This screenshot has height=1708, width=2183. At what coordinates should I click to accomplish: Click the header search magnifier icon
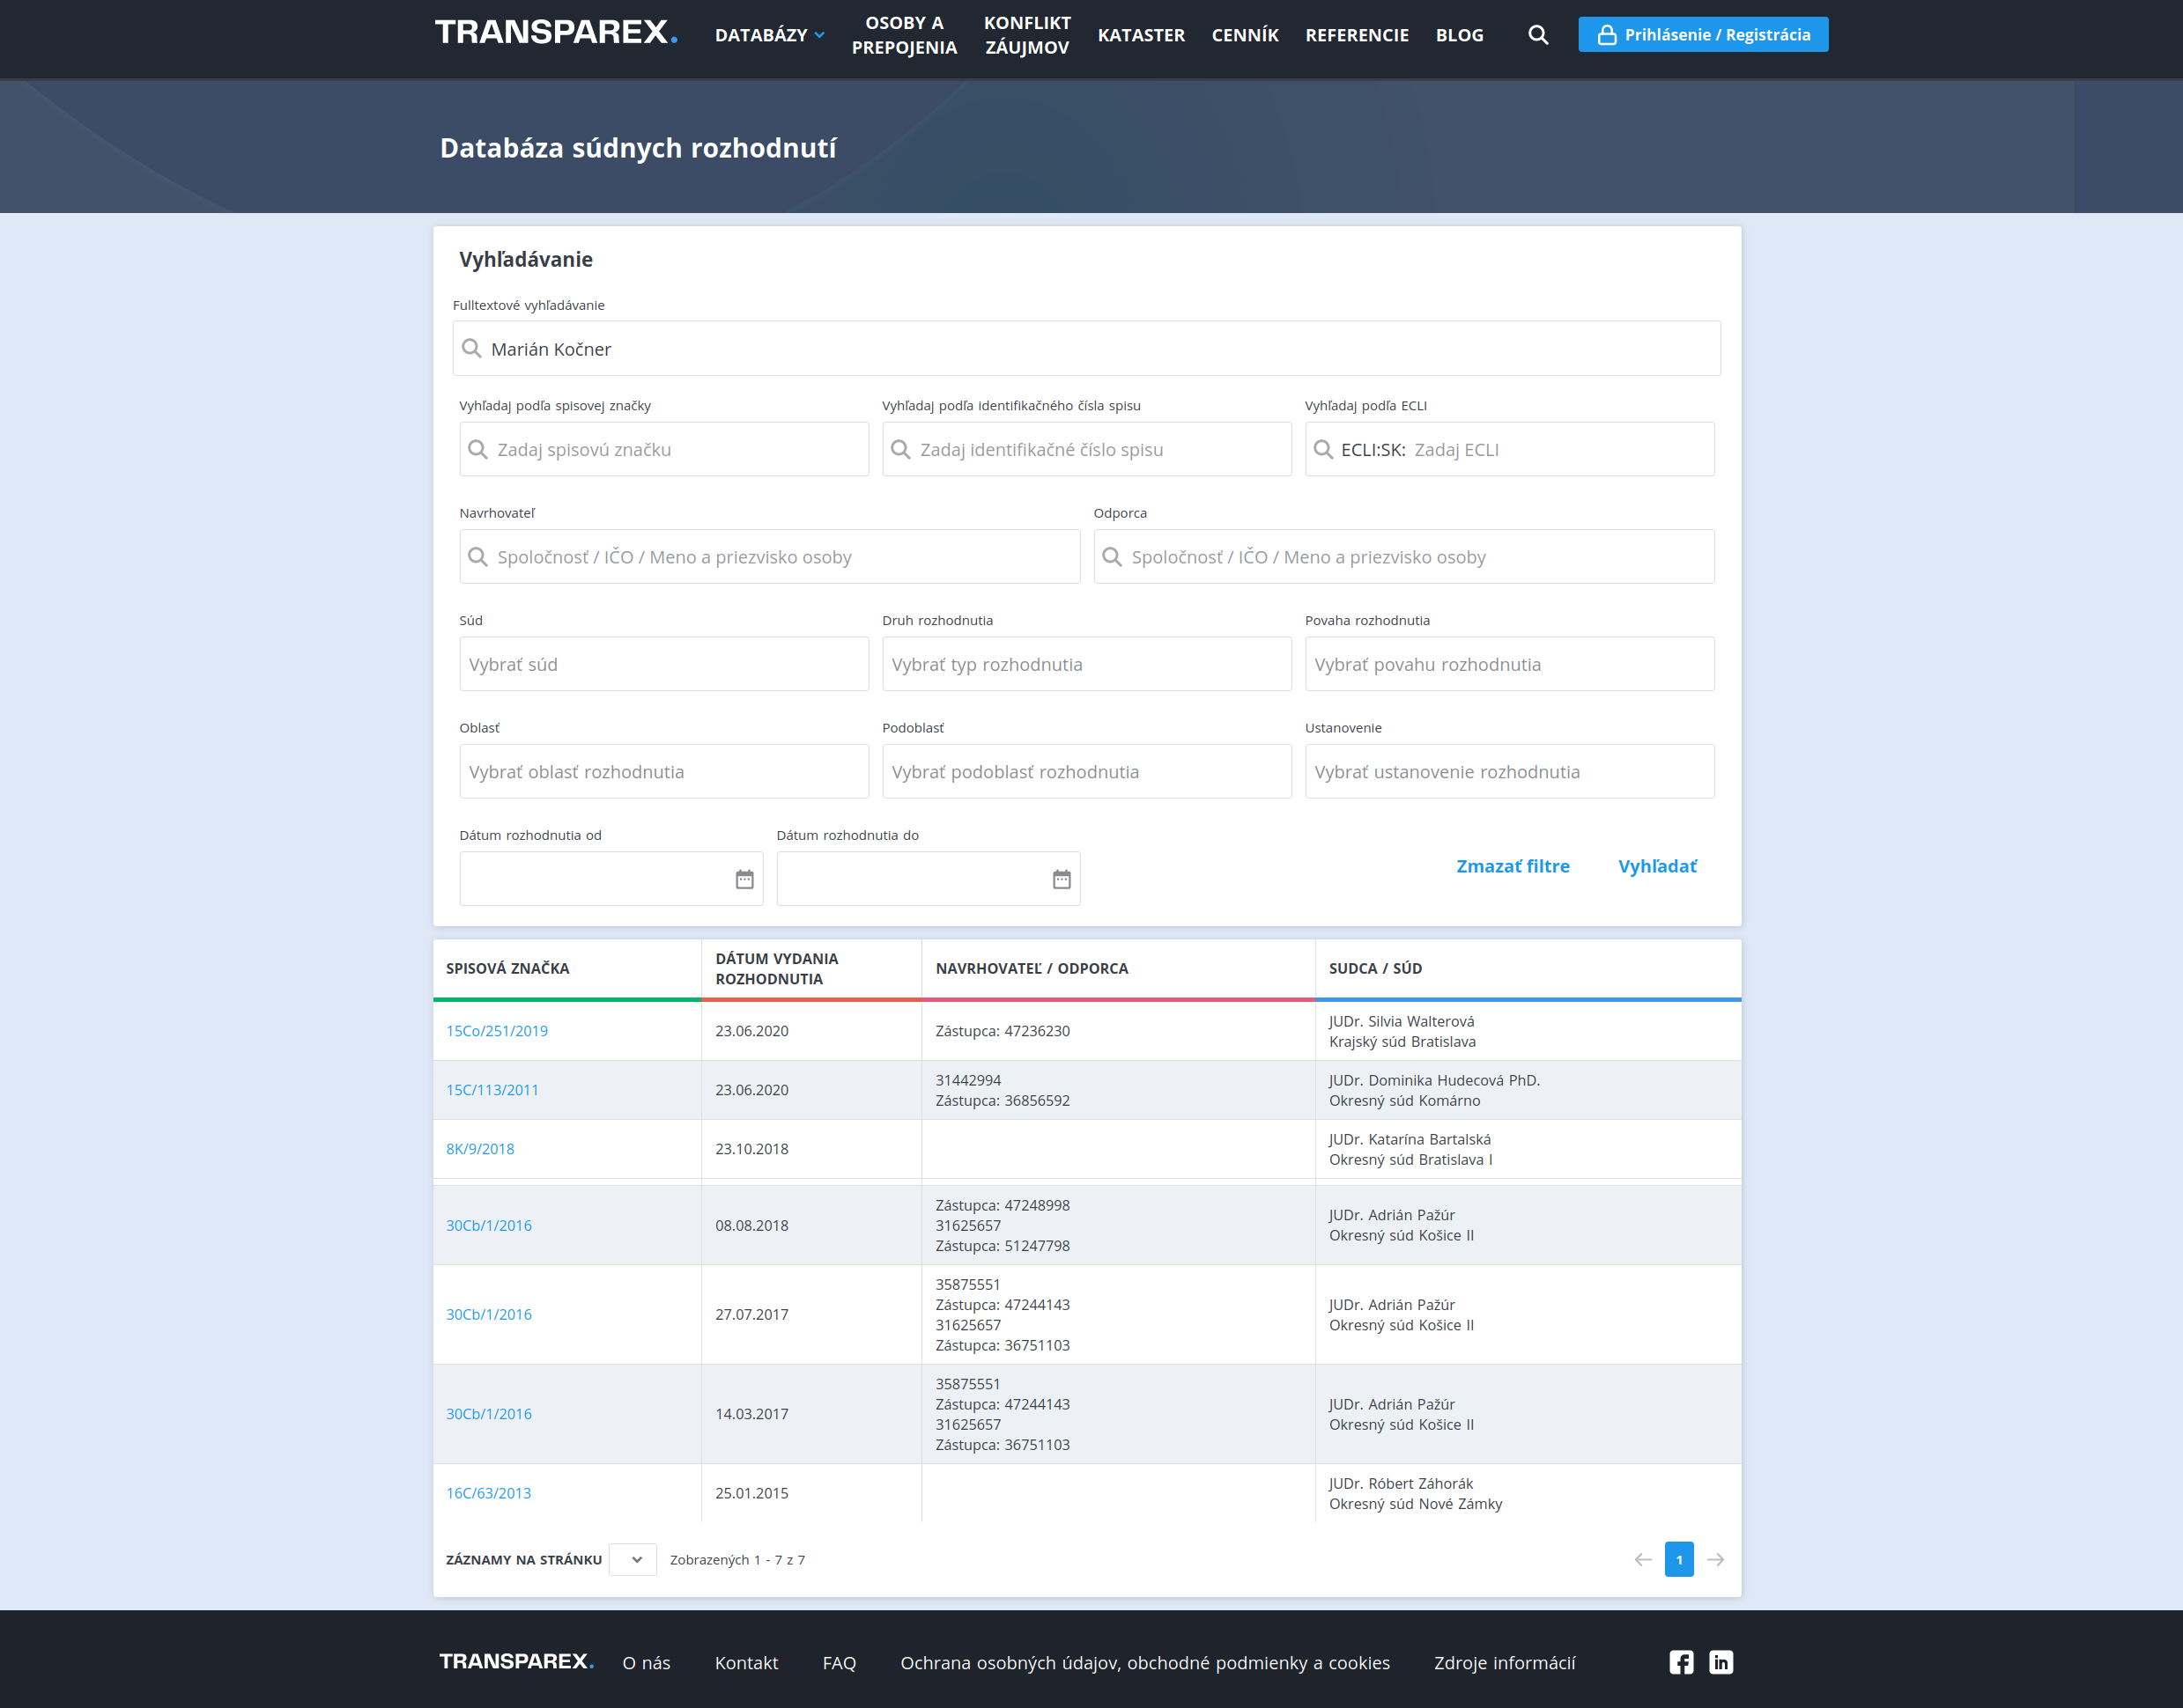[x=1538, y=35]
